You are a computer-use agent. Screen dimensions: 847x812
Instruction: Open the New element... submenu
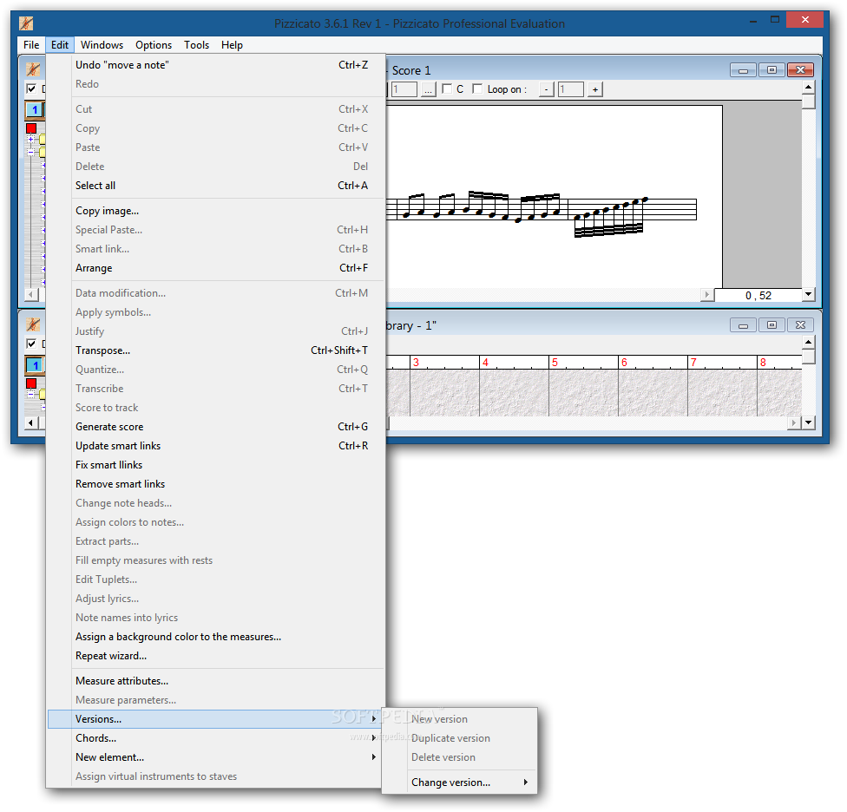tap(216, 757)
